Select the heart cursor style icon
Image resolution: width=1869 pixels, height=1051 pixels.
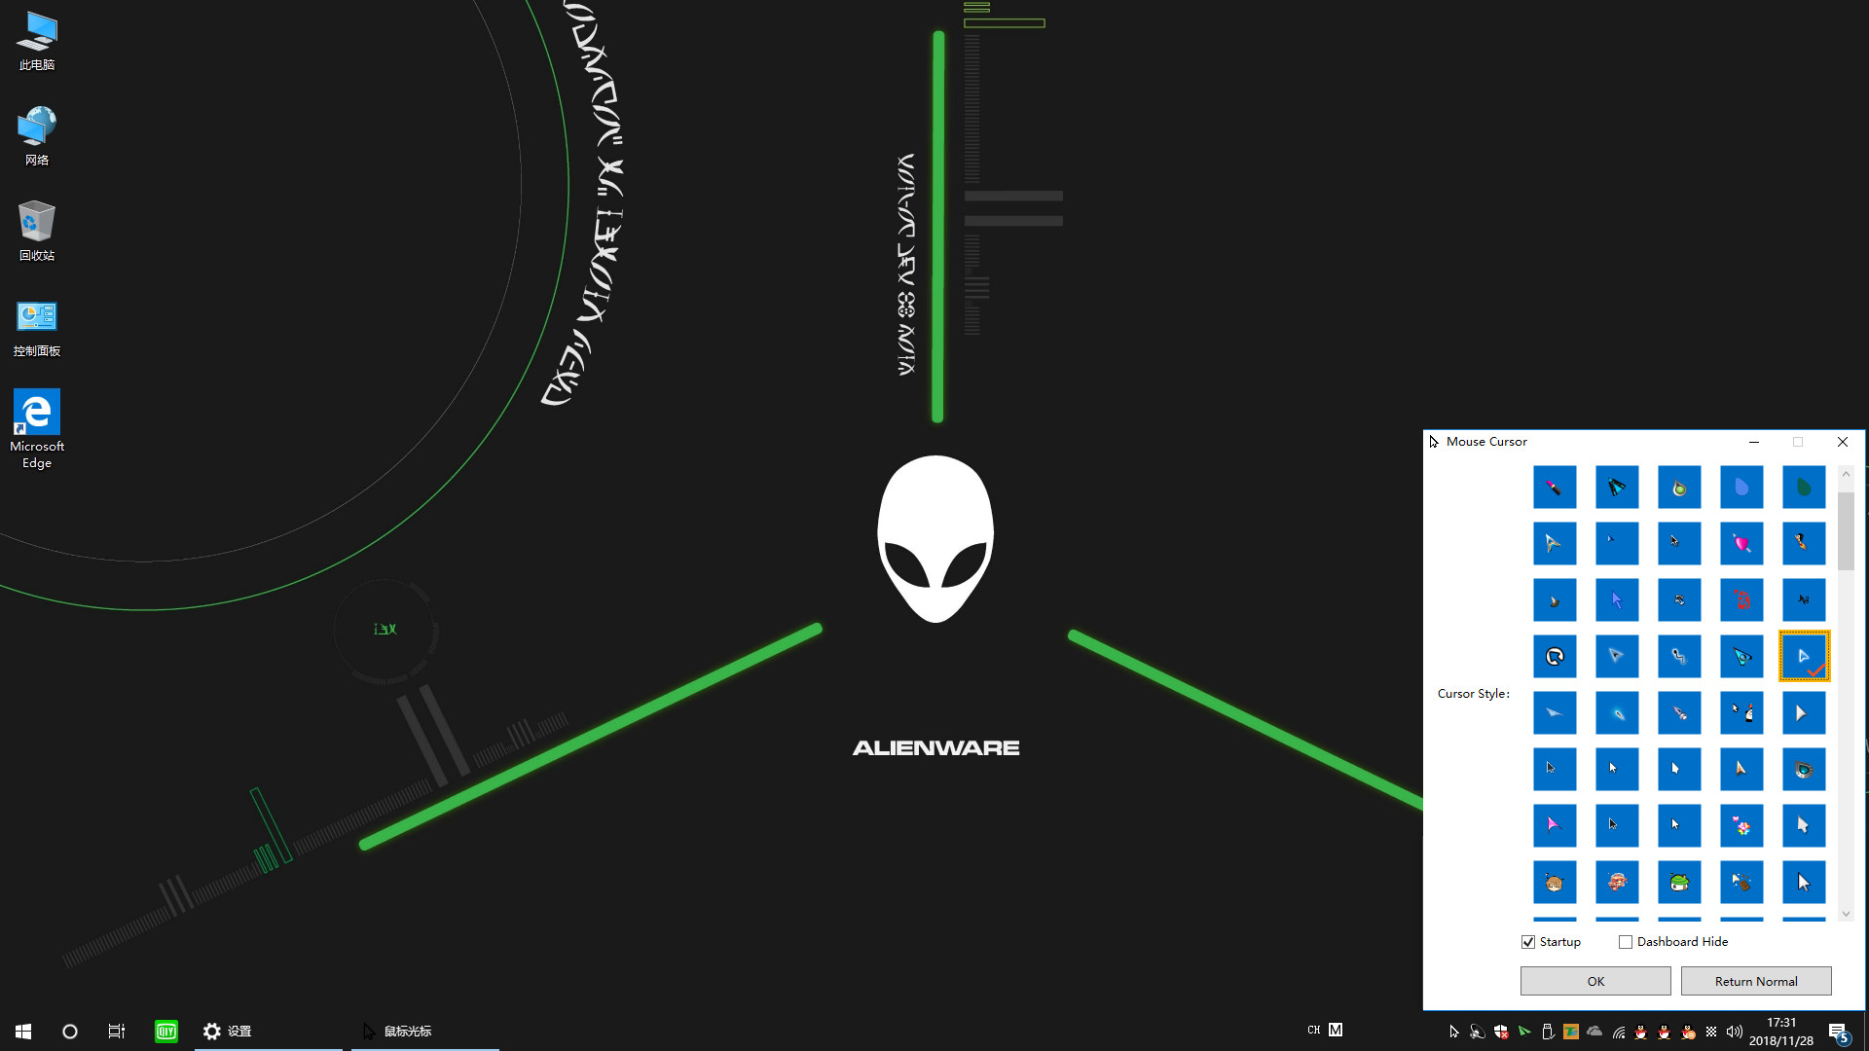coord(1741,543)
